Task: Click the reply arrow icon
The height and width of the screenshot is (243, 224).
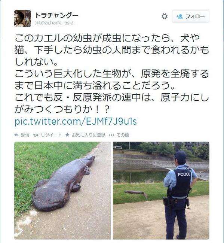Action: [x=16, y=135]
